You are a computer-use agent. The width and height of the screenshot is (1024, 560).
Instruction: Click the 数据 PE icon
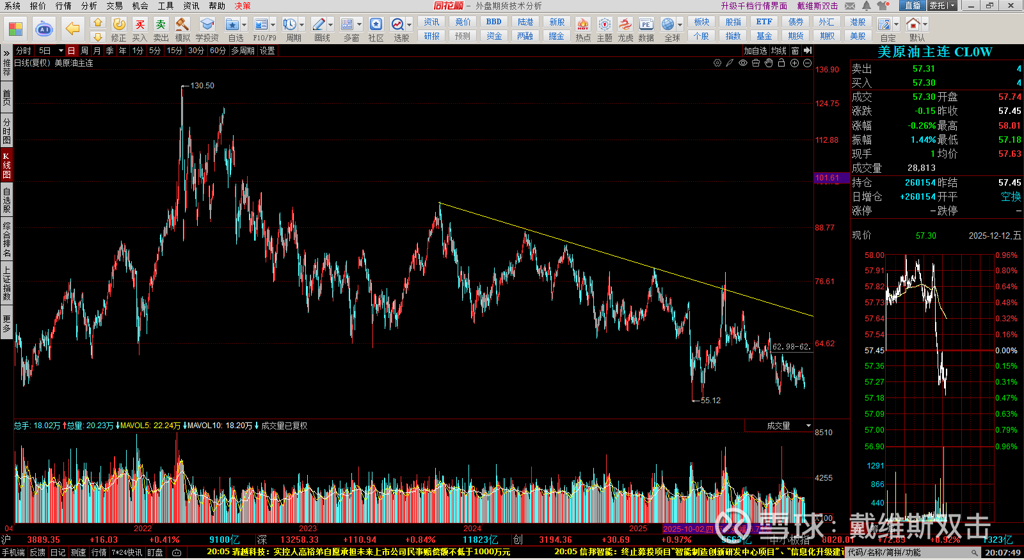pos(646,29)
